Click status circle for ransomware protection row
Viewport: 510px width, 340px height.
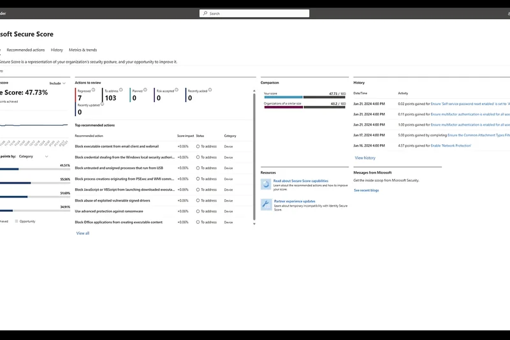(x=198, y=211)
